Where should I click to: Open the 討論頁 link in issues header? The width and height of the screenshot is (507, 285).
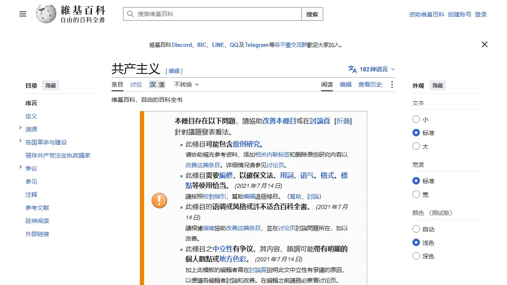(x=320, y=121)
